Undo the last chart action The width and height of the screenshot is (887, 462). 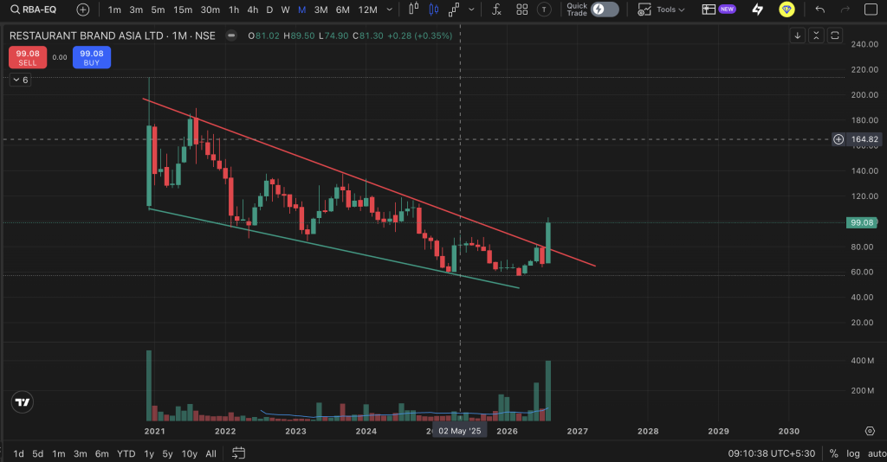(819, 10)
